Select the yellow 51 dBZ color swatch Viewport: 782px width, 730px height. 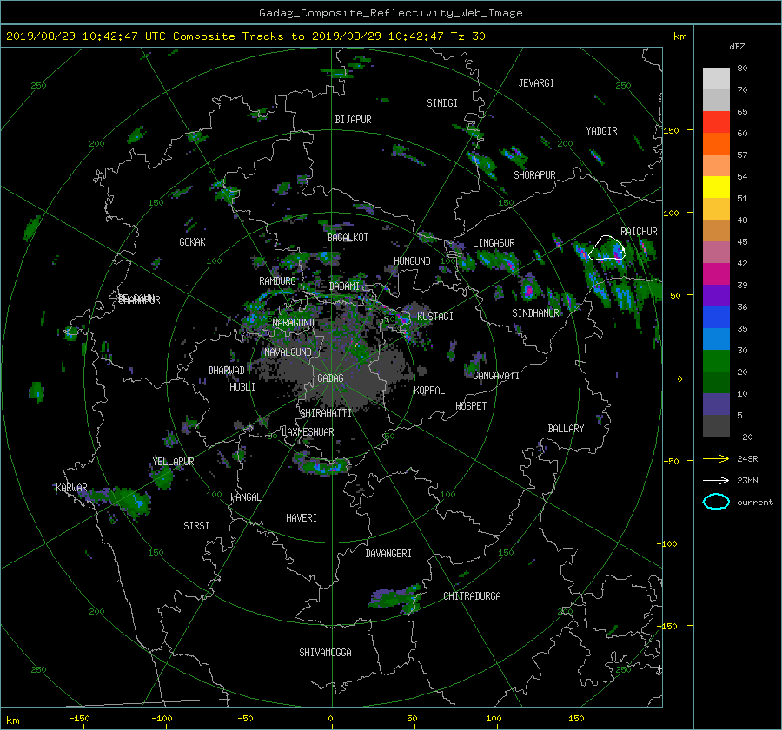(716, 187)
